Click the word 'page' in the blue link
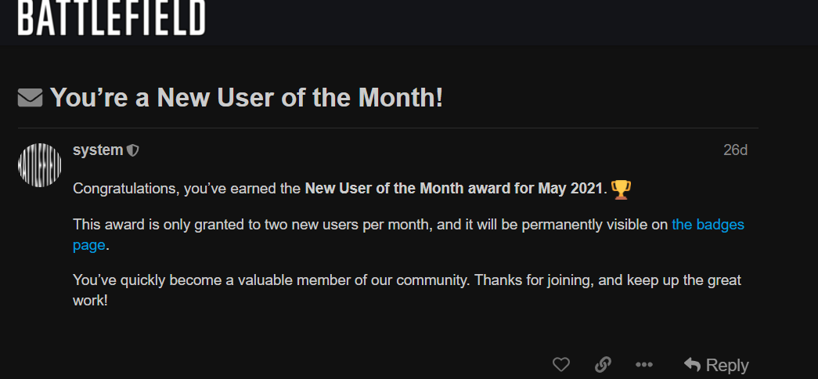818x379 pixels. click(x=88, y=245)
